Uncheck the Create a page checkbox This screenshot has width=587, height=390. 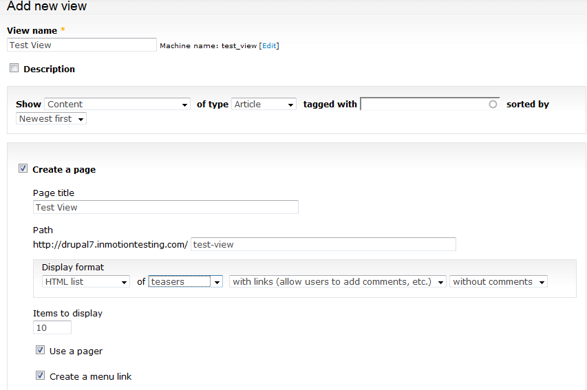pyautogui.click(x=23, y=169)
